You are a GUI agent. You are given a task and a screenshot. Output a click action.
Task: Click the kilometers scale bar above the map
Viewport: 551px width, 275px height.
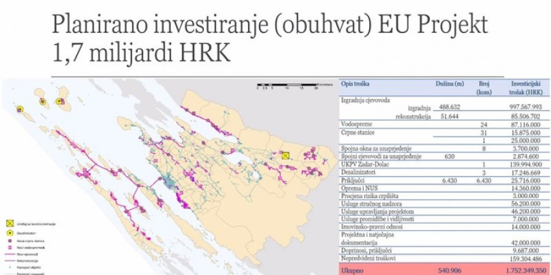286,84
